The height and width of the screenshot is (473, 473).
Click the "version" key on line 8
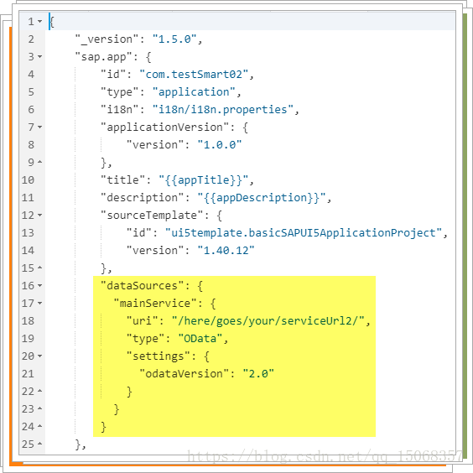click(x=155, y=145)
